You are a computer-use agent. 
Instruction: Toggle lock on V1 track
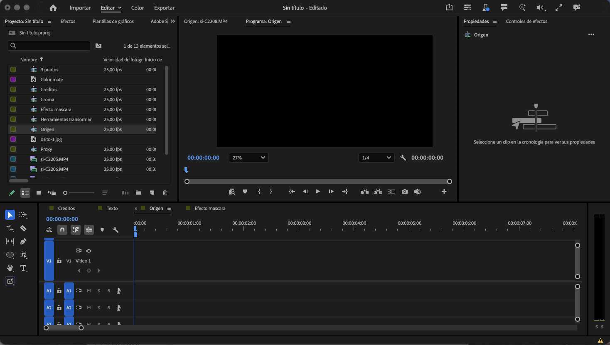(x=59, y=261)
